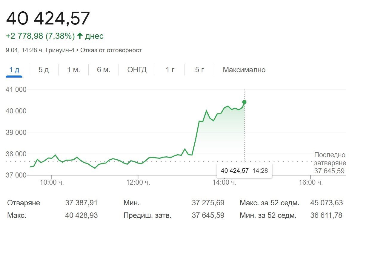The width and height of the screenshot is (366, 256).
Task: Show the 6 м. chart range
Action: tap(104, 70)
